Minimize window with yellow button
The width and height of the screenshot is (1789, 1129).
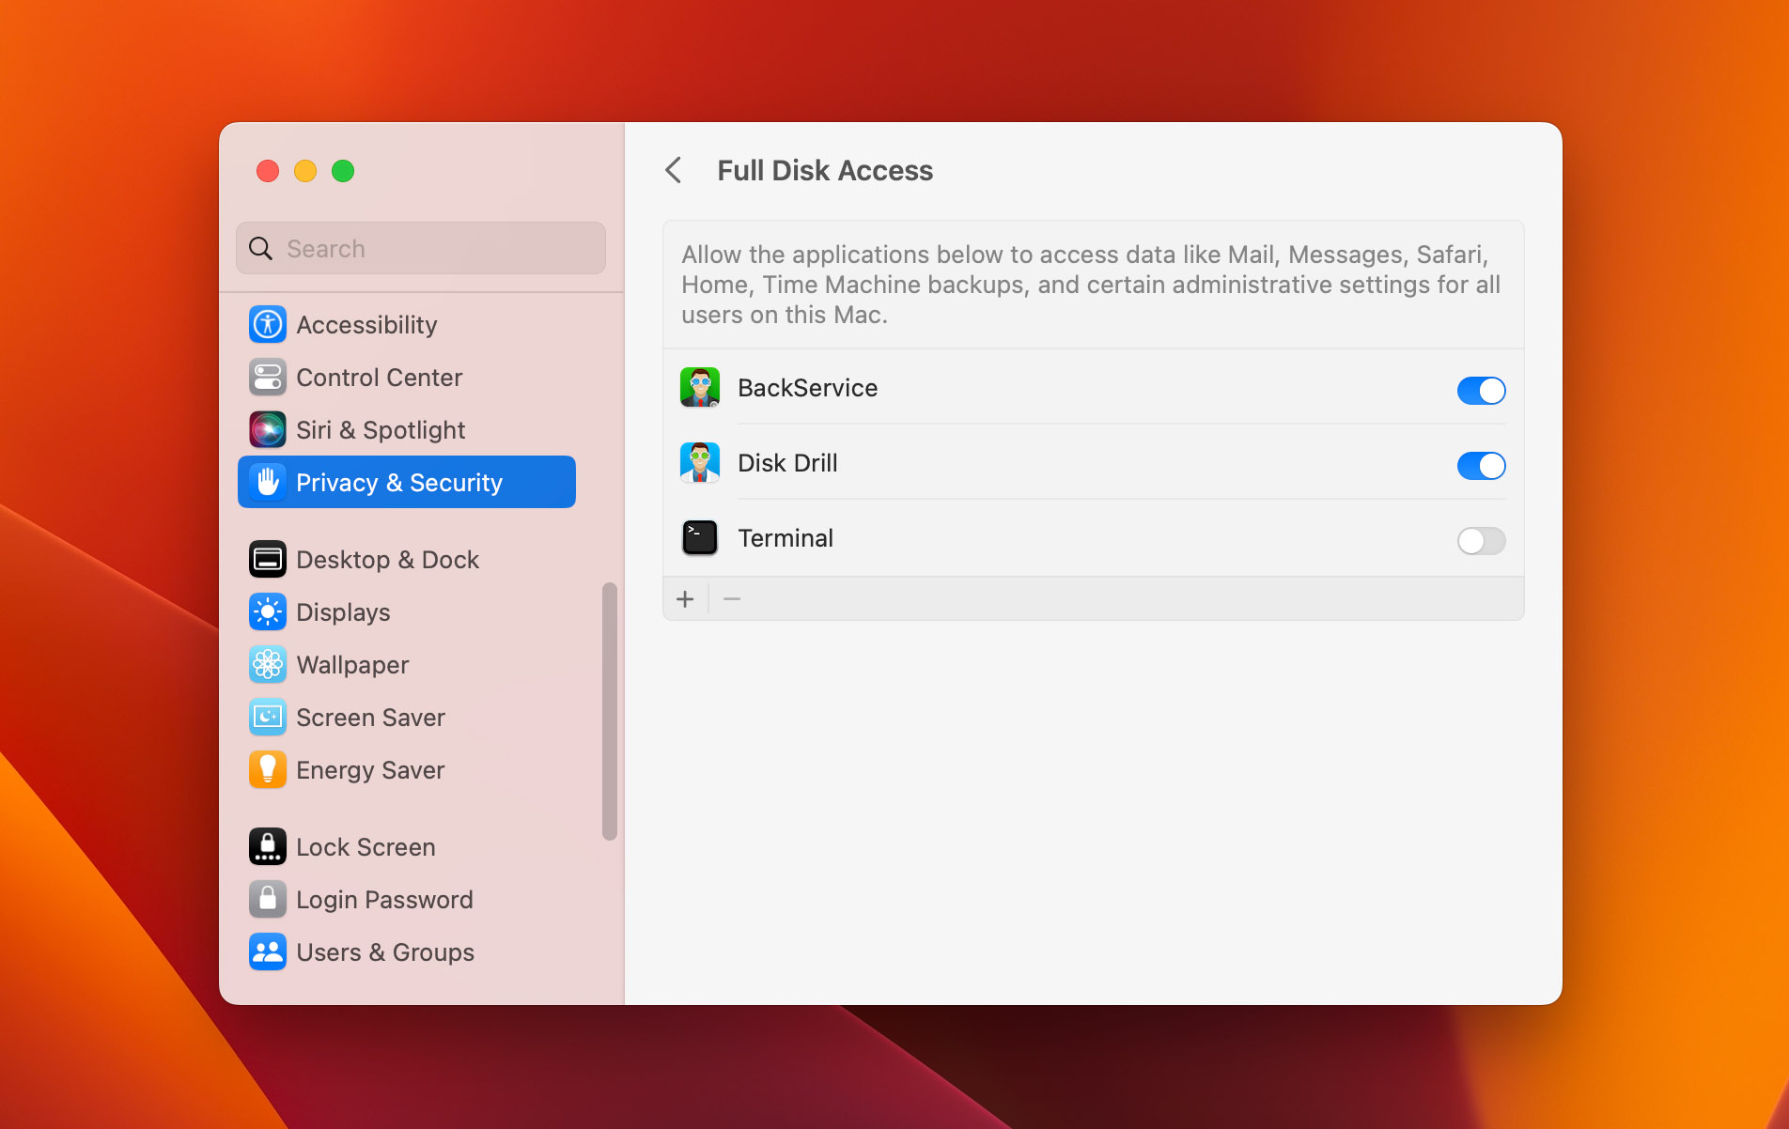(305, 171)
